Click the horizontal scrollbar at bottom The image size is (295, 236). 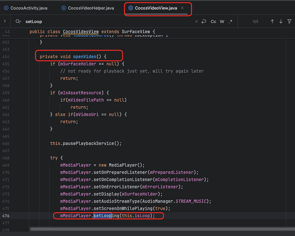click(x=162, y=229)
